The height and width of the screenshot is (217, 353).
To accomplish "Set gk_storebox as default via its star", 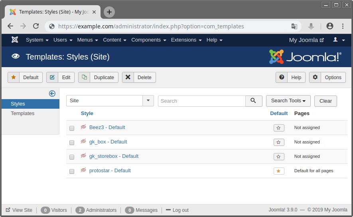I will (x=279, y=157).
